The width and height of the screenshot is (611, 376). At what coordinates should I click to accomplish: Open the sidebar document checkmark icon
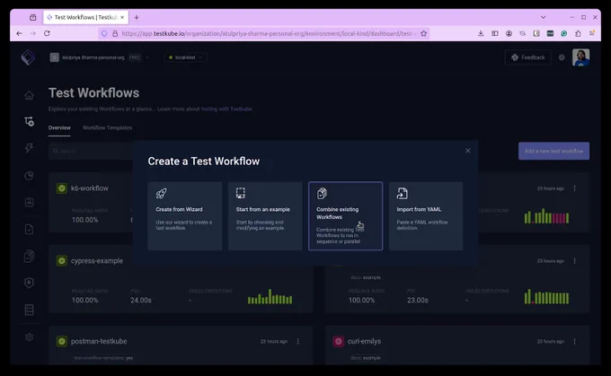(x=30, y=229)
